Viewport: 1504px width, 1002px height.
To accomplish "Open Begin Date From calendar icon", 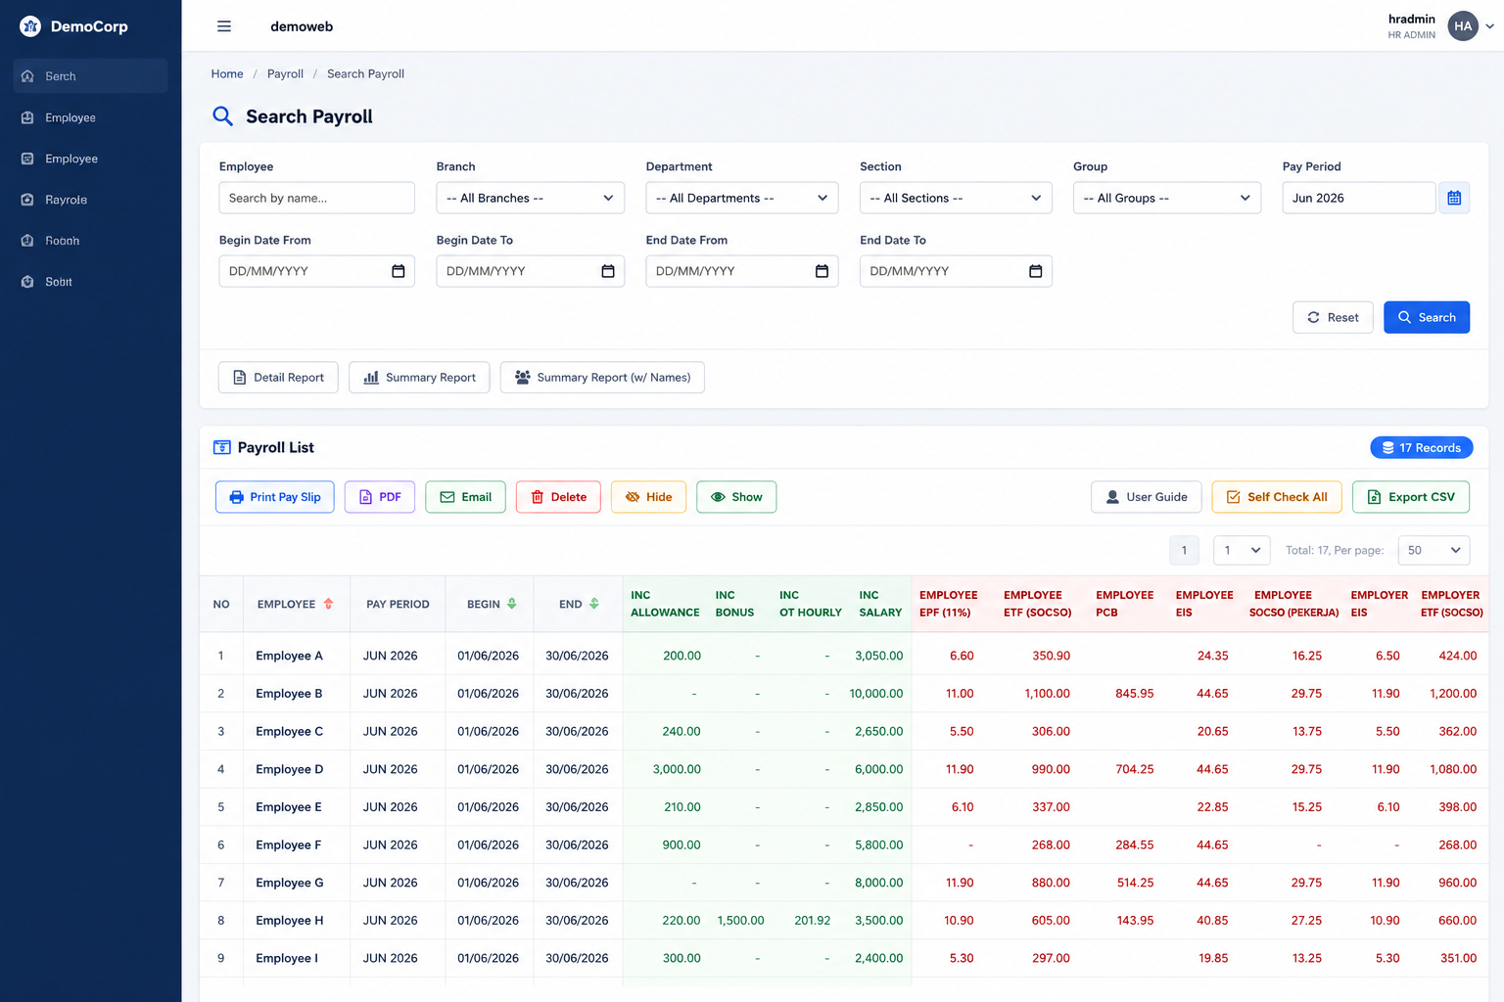I will coord(399,271).
